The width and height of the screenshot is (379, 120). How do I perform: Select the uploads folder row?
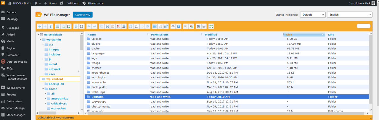(227, 39)
